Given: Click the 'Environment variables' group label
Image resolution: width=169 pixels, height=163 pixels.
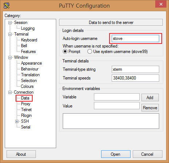Looking at the screenshot, I should (x=81, y=89).
